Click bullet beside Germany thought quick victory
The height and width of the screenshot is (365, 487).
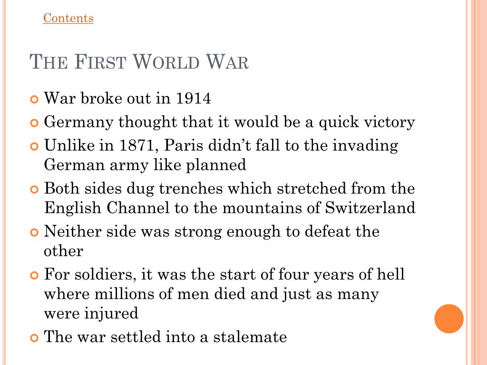click(34, 123)
